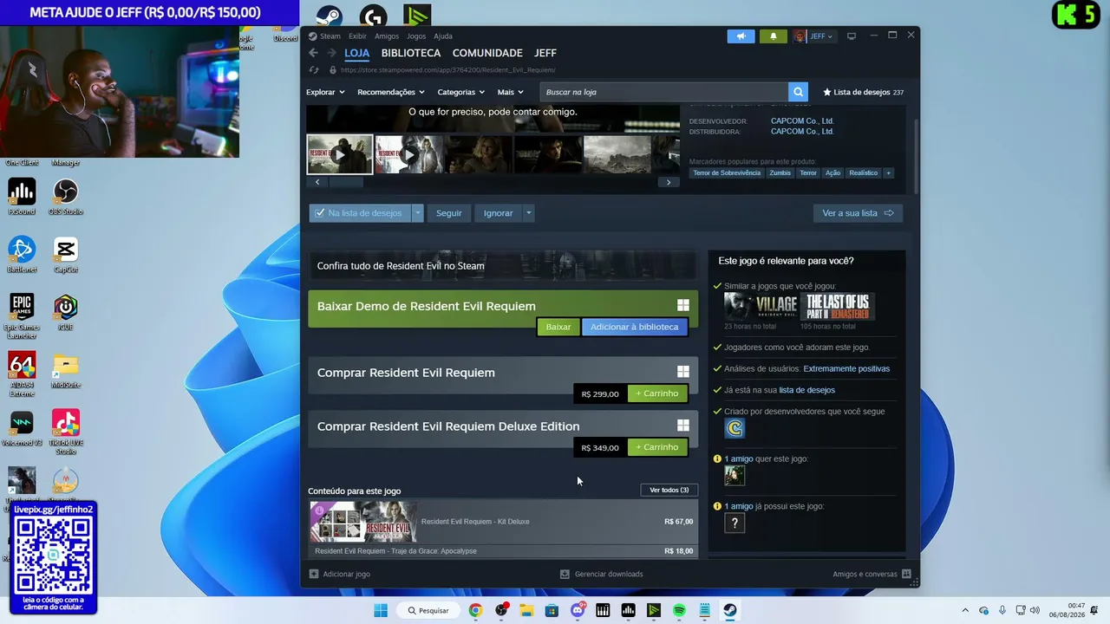Expand popular tags with plus button
This screenshot has width=1110, height=624.
(x=888, y=173)
